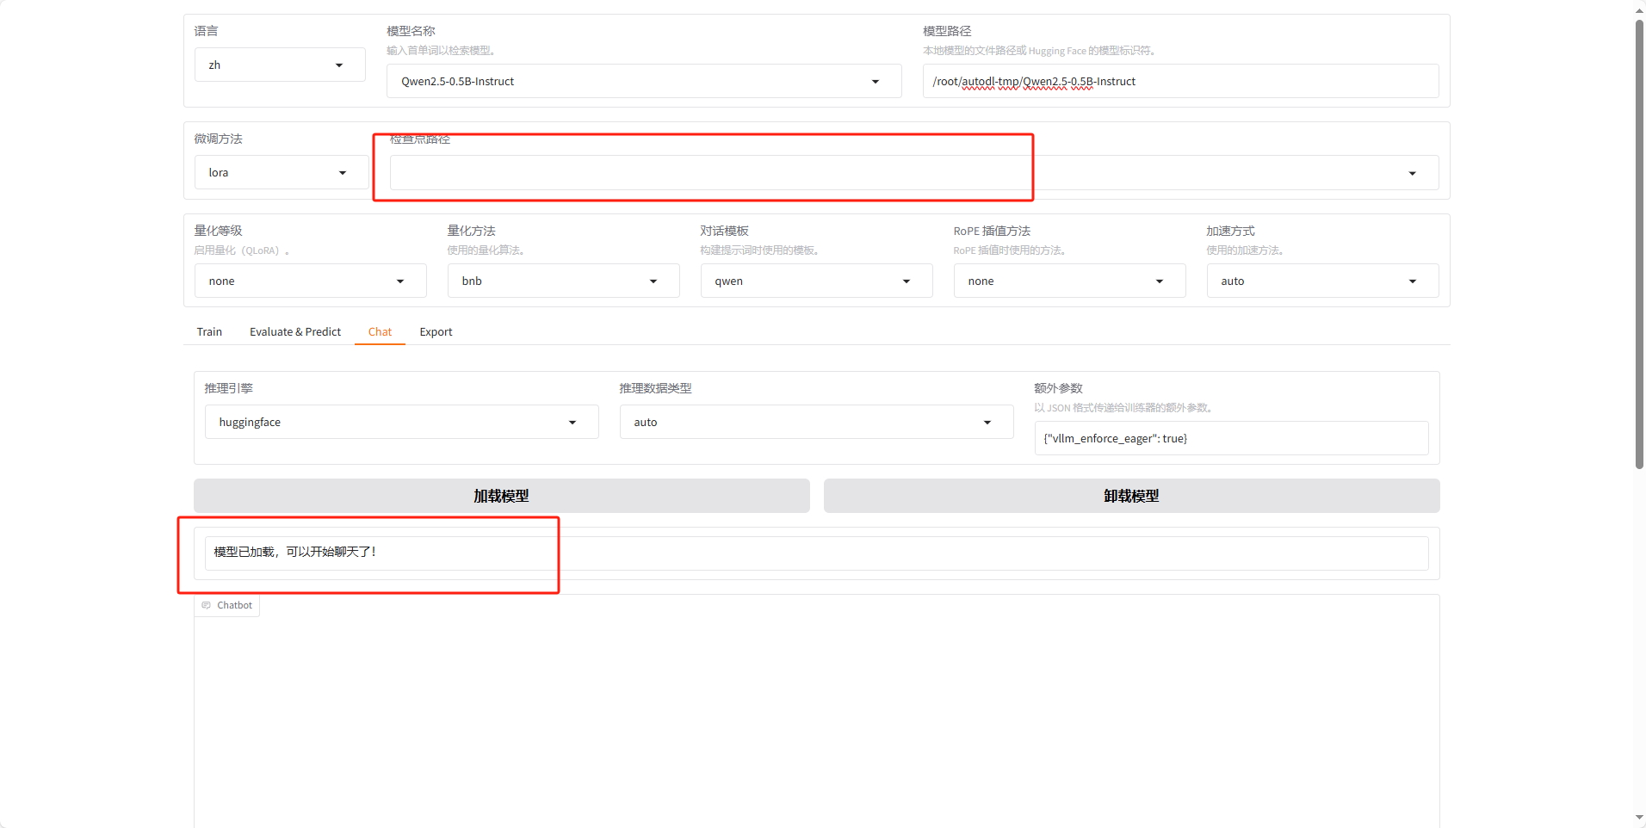Click the lora dropdown caret icon
The image size is (1646, 828).
tap(343, 174)
